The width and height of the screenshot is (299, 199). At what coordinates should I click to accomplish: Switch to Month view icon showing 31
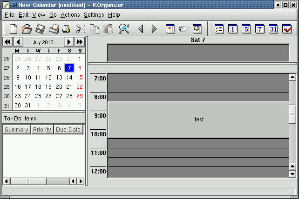(273, 29)
